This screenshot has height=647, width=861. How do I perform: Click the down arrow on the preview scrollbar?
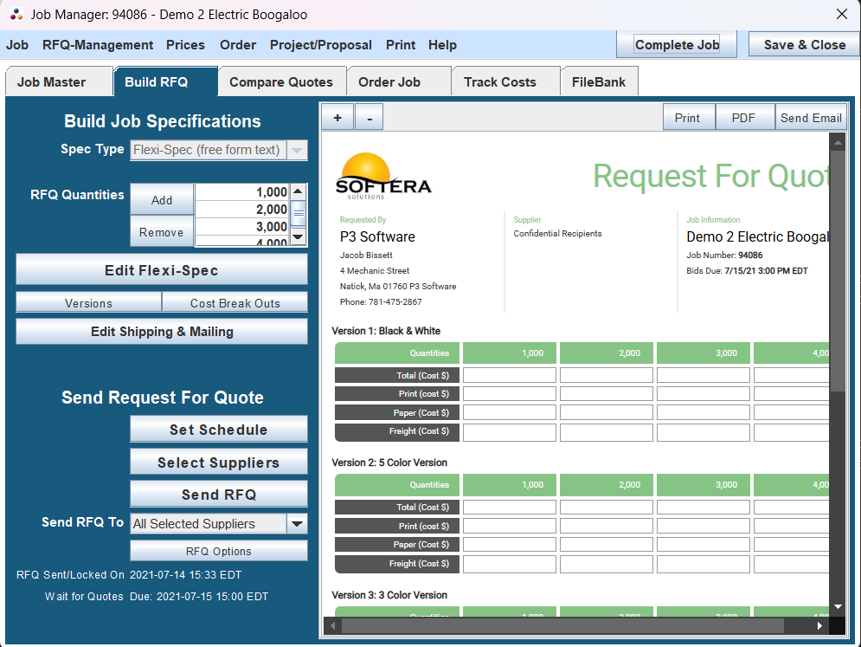(837, 607)
